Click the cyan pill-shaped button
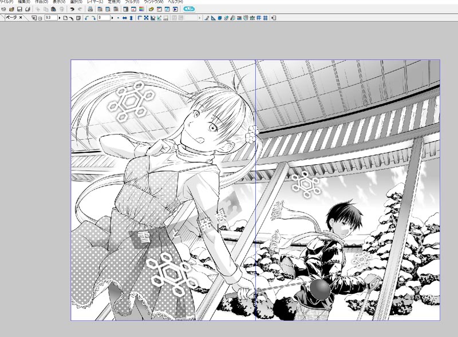 pos(189,9)
